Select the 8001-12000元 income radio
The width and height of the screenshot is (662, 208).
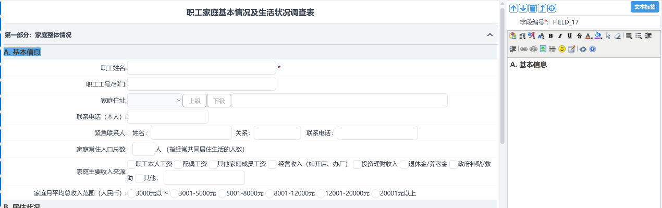coord(269,194)
